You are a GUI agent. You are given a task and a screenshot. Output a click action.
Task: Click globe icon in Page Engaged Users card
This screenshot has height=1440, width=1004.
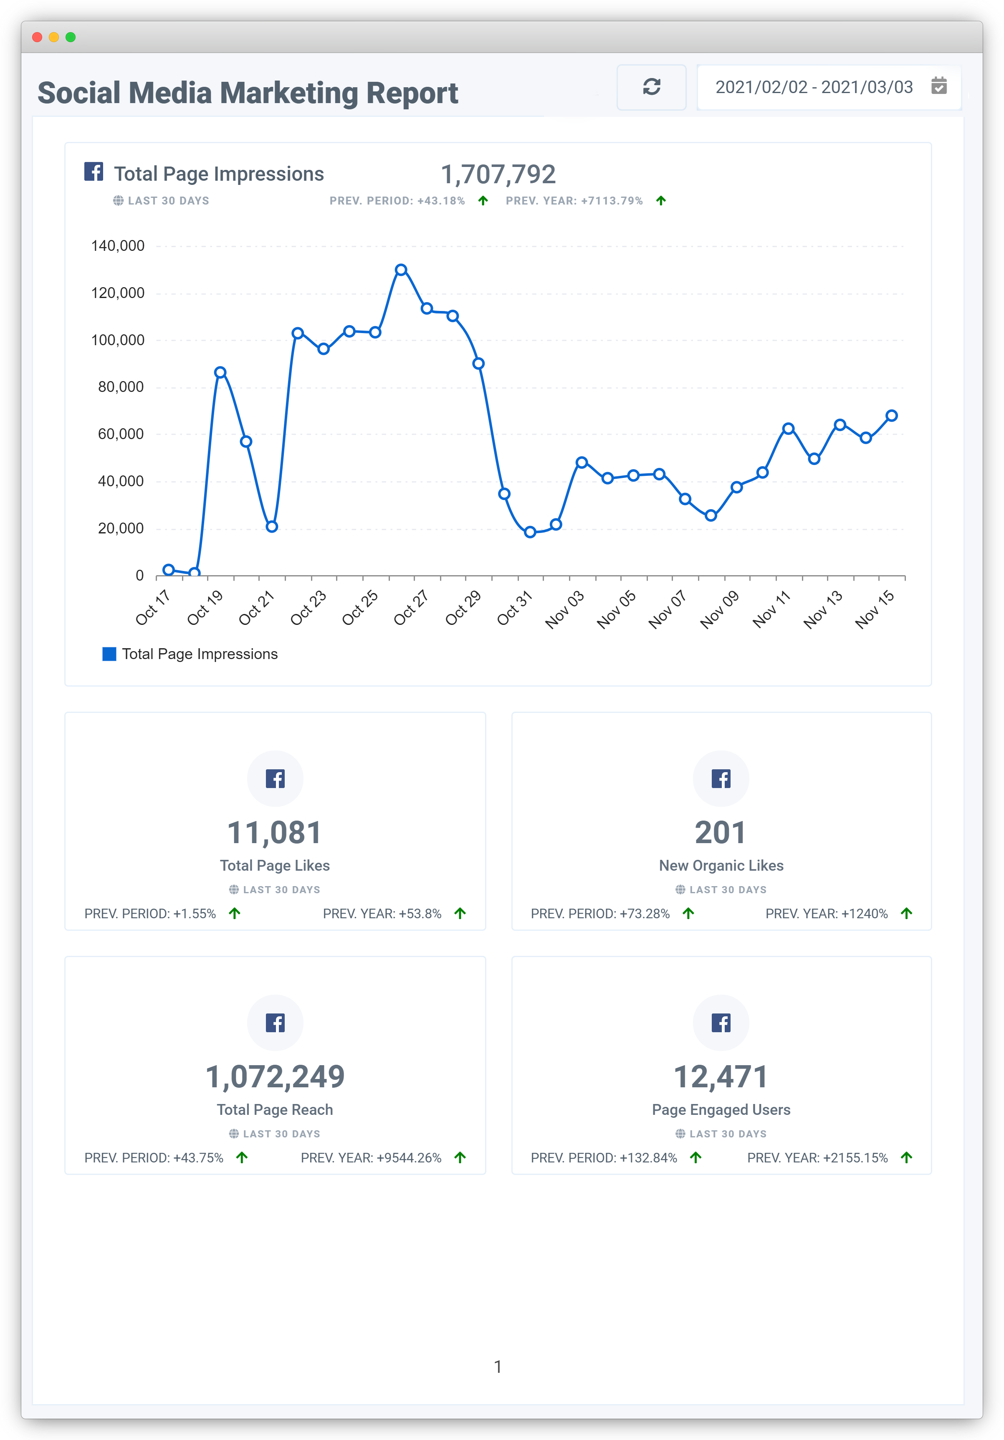(680, 1133)
